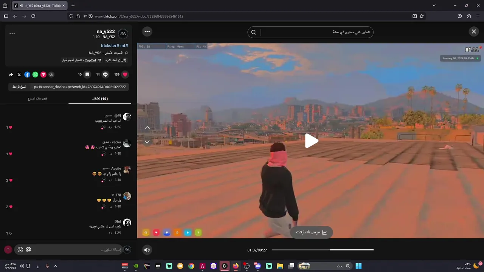Screen dimensions: 484x272
Task: Reload the page with the refresh icon
Action: coord(33,16)
